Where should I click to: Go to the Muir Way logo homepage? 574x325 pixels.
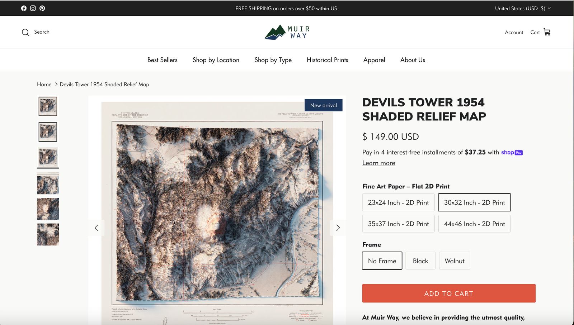[287, 32]
